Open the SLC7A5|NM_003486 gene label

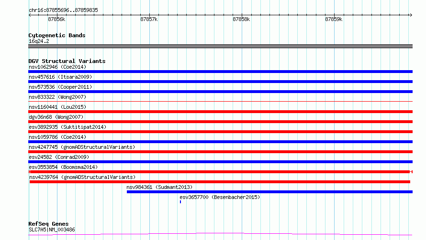pos(52,230)
